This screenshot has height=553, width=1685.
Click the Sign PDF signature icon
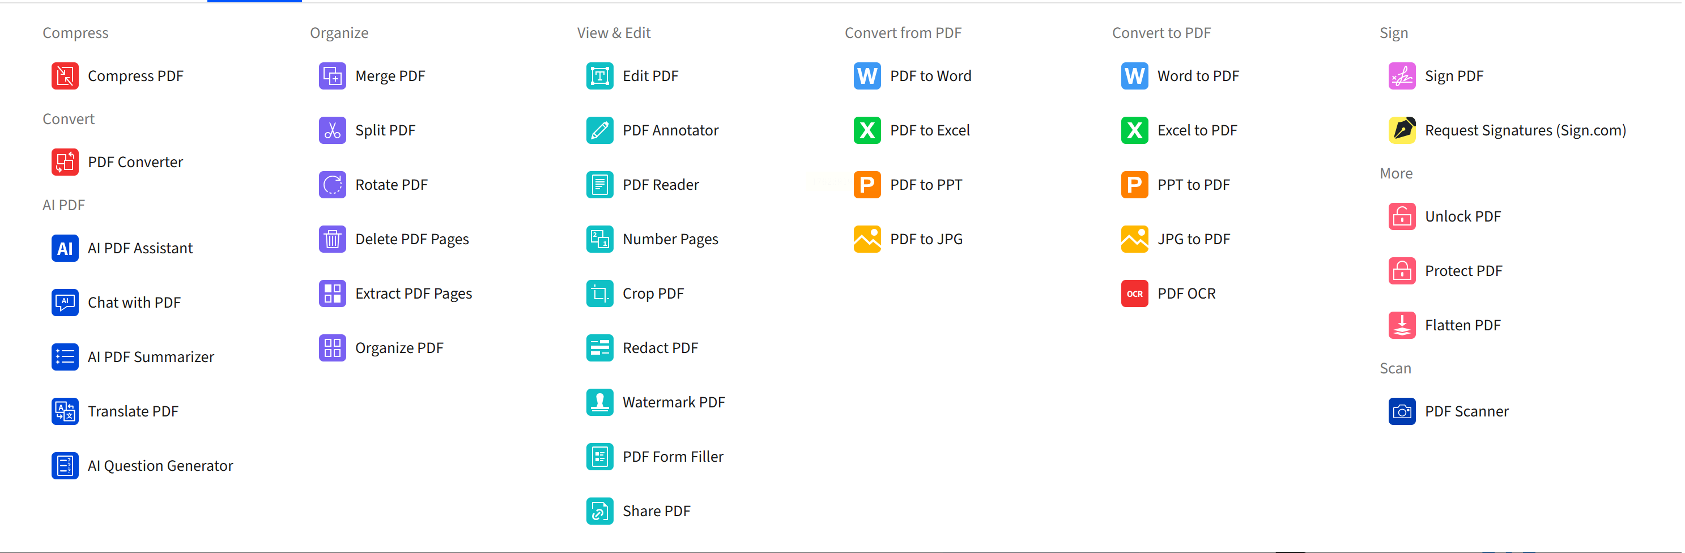[1401, 76]
